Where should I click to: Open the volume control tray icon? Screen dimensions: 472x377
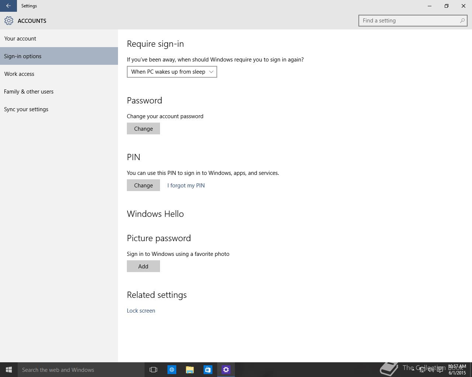(431, 370)
